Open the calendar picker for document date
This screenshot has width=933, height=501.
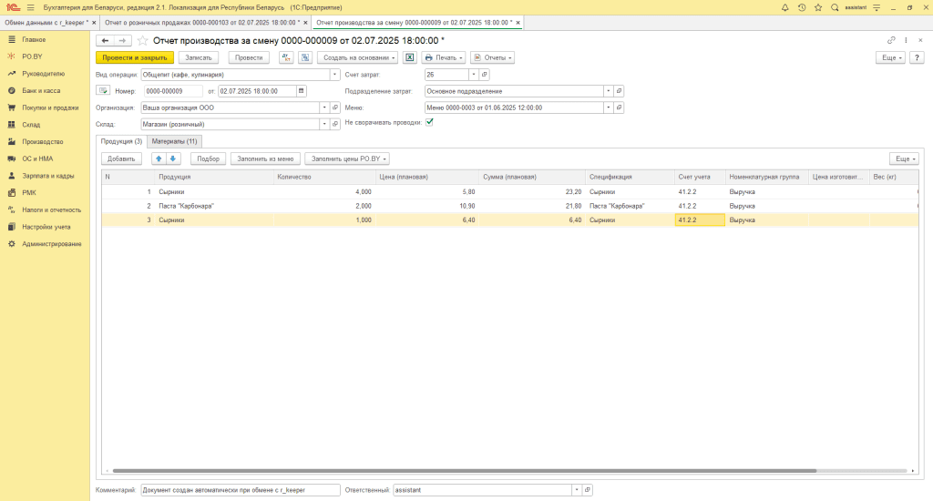pos(301,91)
